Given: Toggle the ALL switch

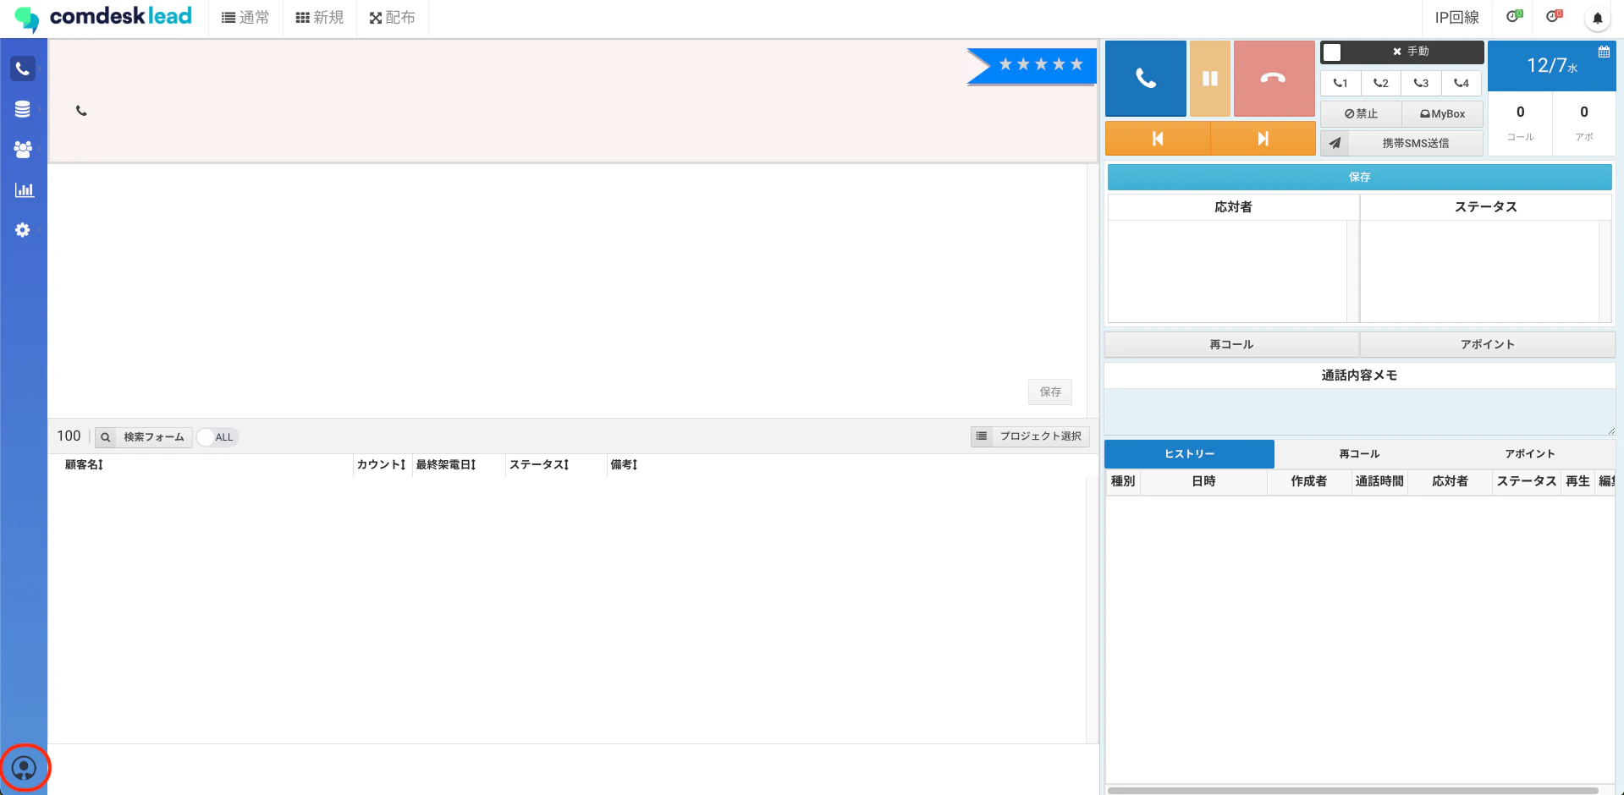Looking at the screenshot, I should point(217,437).
